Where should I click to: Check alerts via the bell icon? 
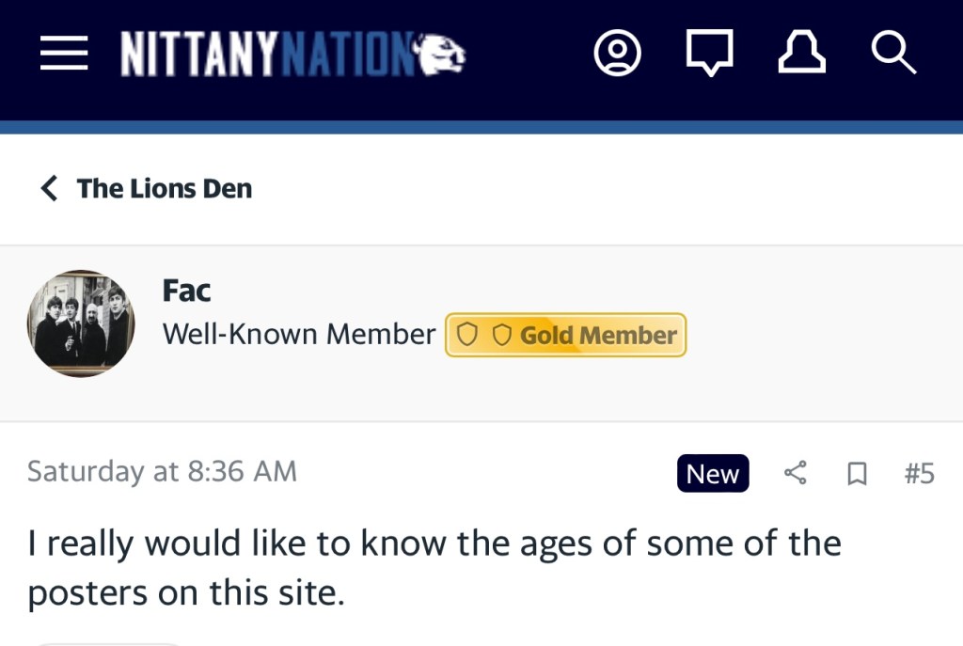point(801,55)
